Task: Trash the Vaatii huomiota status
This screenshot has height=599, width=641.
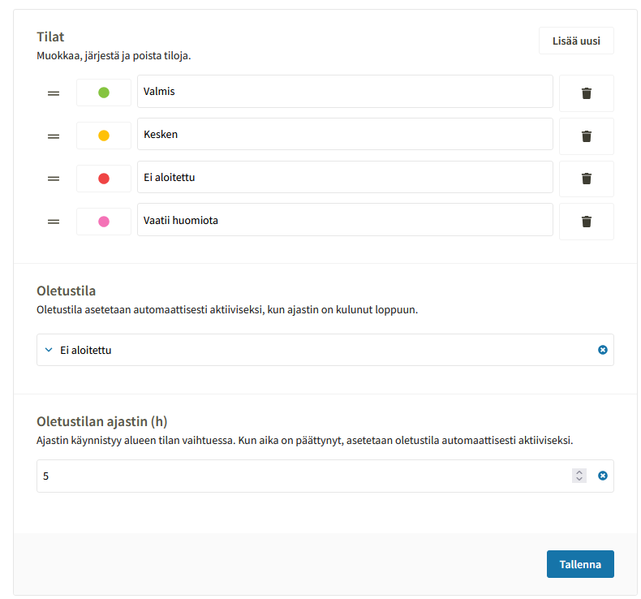Action: (x=587, y=222)
